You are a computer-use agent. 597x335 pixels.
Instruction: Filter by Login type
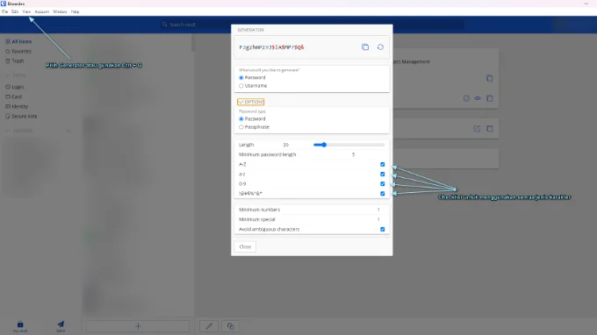14,87
